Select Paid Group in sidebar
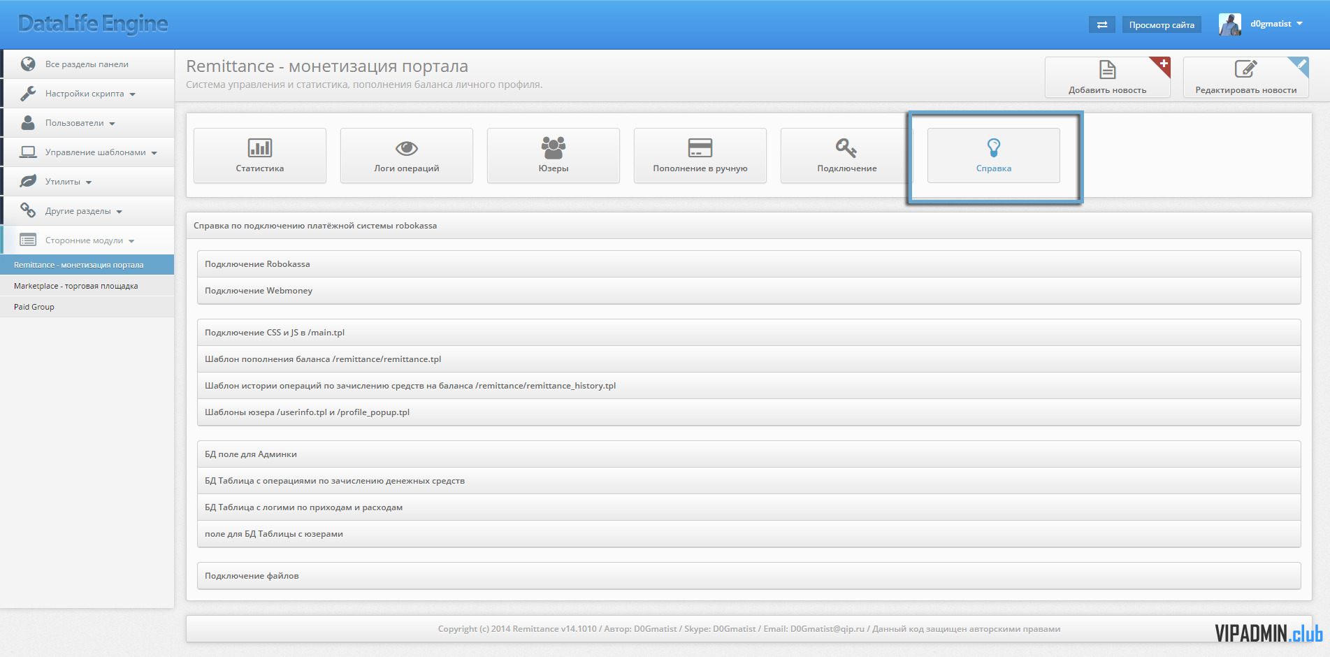Viewport: 1330px width, 657px height. pyautogui.click(x=87, y=307)
